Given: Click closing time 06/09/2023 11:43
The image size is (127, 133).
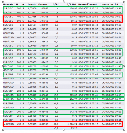Looking at the screenshot, I should click(x=112, y=66).
